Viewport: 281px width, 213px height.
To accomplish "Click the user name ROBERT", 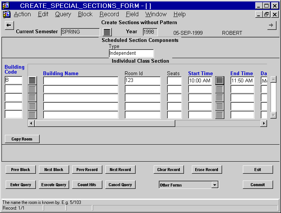I will pos(232,33).
